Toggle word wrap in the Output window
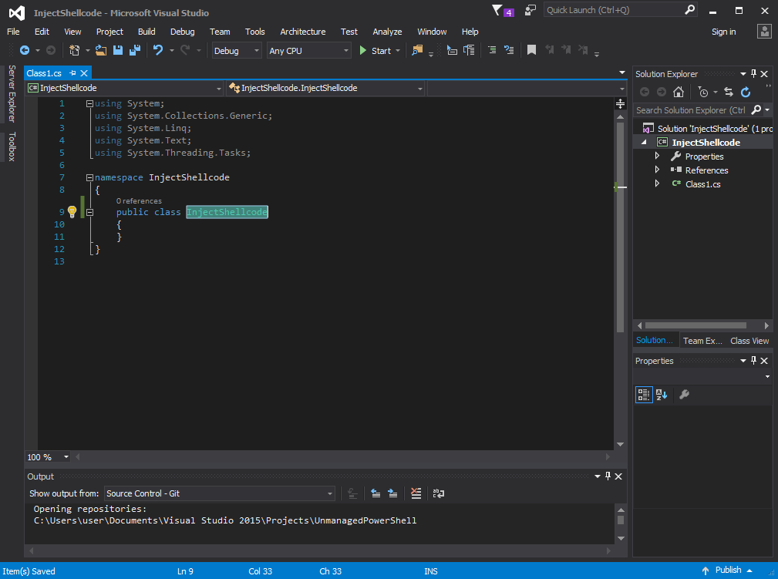 point(438,493)
